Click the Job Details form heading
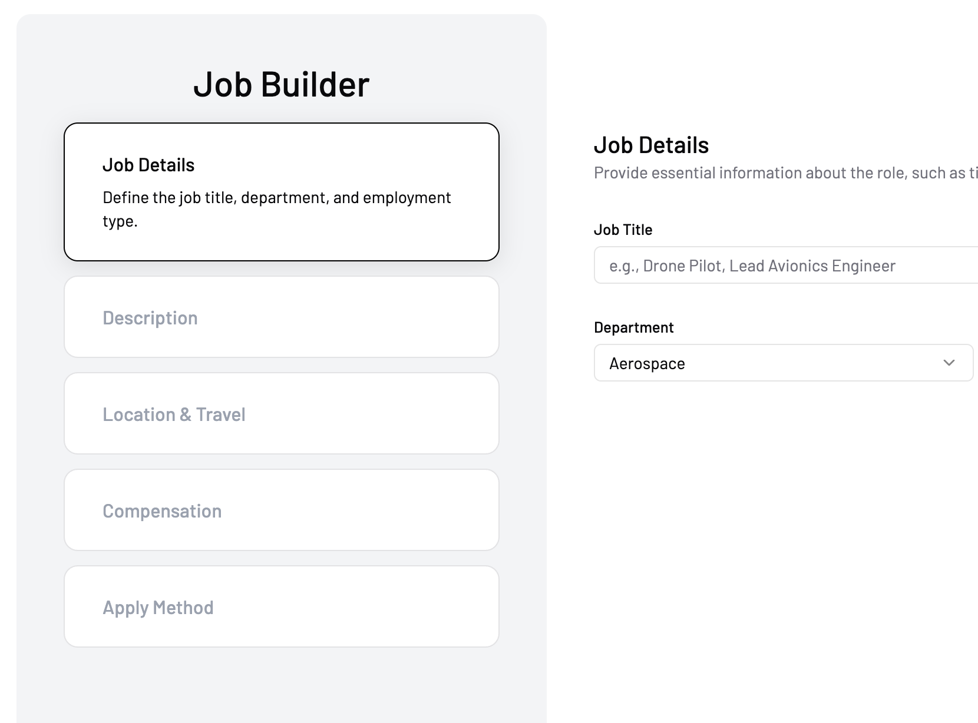This screenshot has width=978, height=723. point(651,145)
